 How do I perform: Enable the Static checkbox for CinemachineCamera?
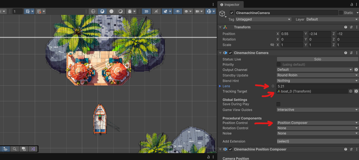pyautogui.click(x=341, y=13)
